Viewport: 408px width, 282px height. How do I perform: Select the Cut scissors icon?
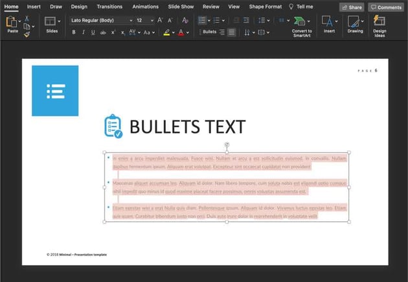pyautogui.click(x=27, y=18)
